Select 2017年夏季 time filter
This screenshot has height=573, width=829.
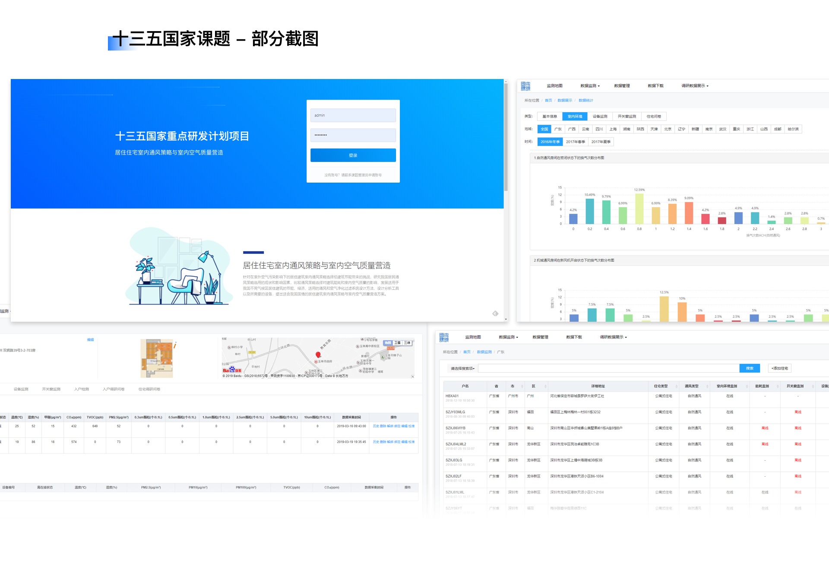(x=601, y=142)
